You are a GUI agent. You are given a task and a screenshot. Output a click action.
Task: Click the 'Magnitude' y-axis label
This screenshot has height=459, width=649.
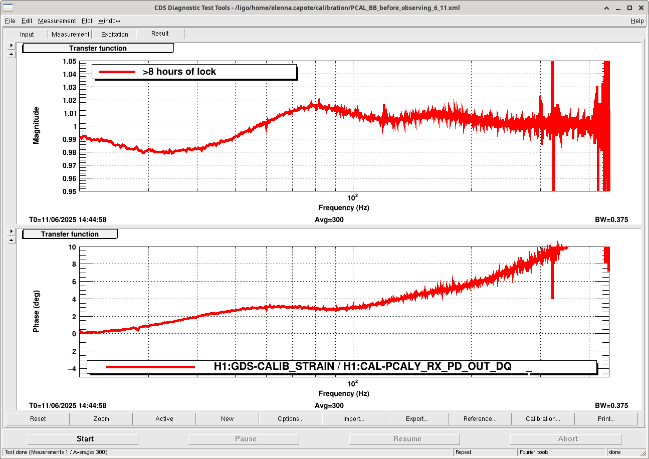(x=36, y=126)
